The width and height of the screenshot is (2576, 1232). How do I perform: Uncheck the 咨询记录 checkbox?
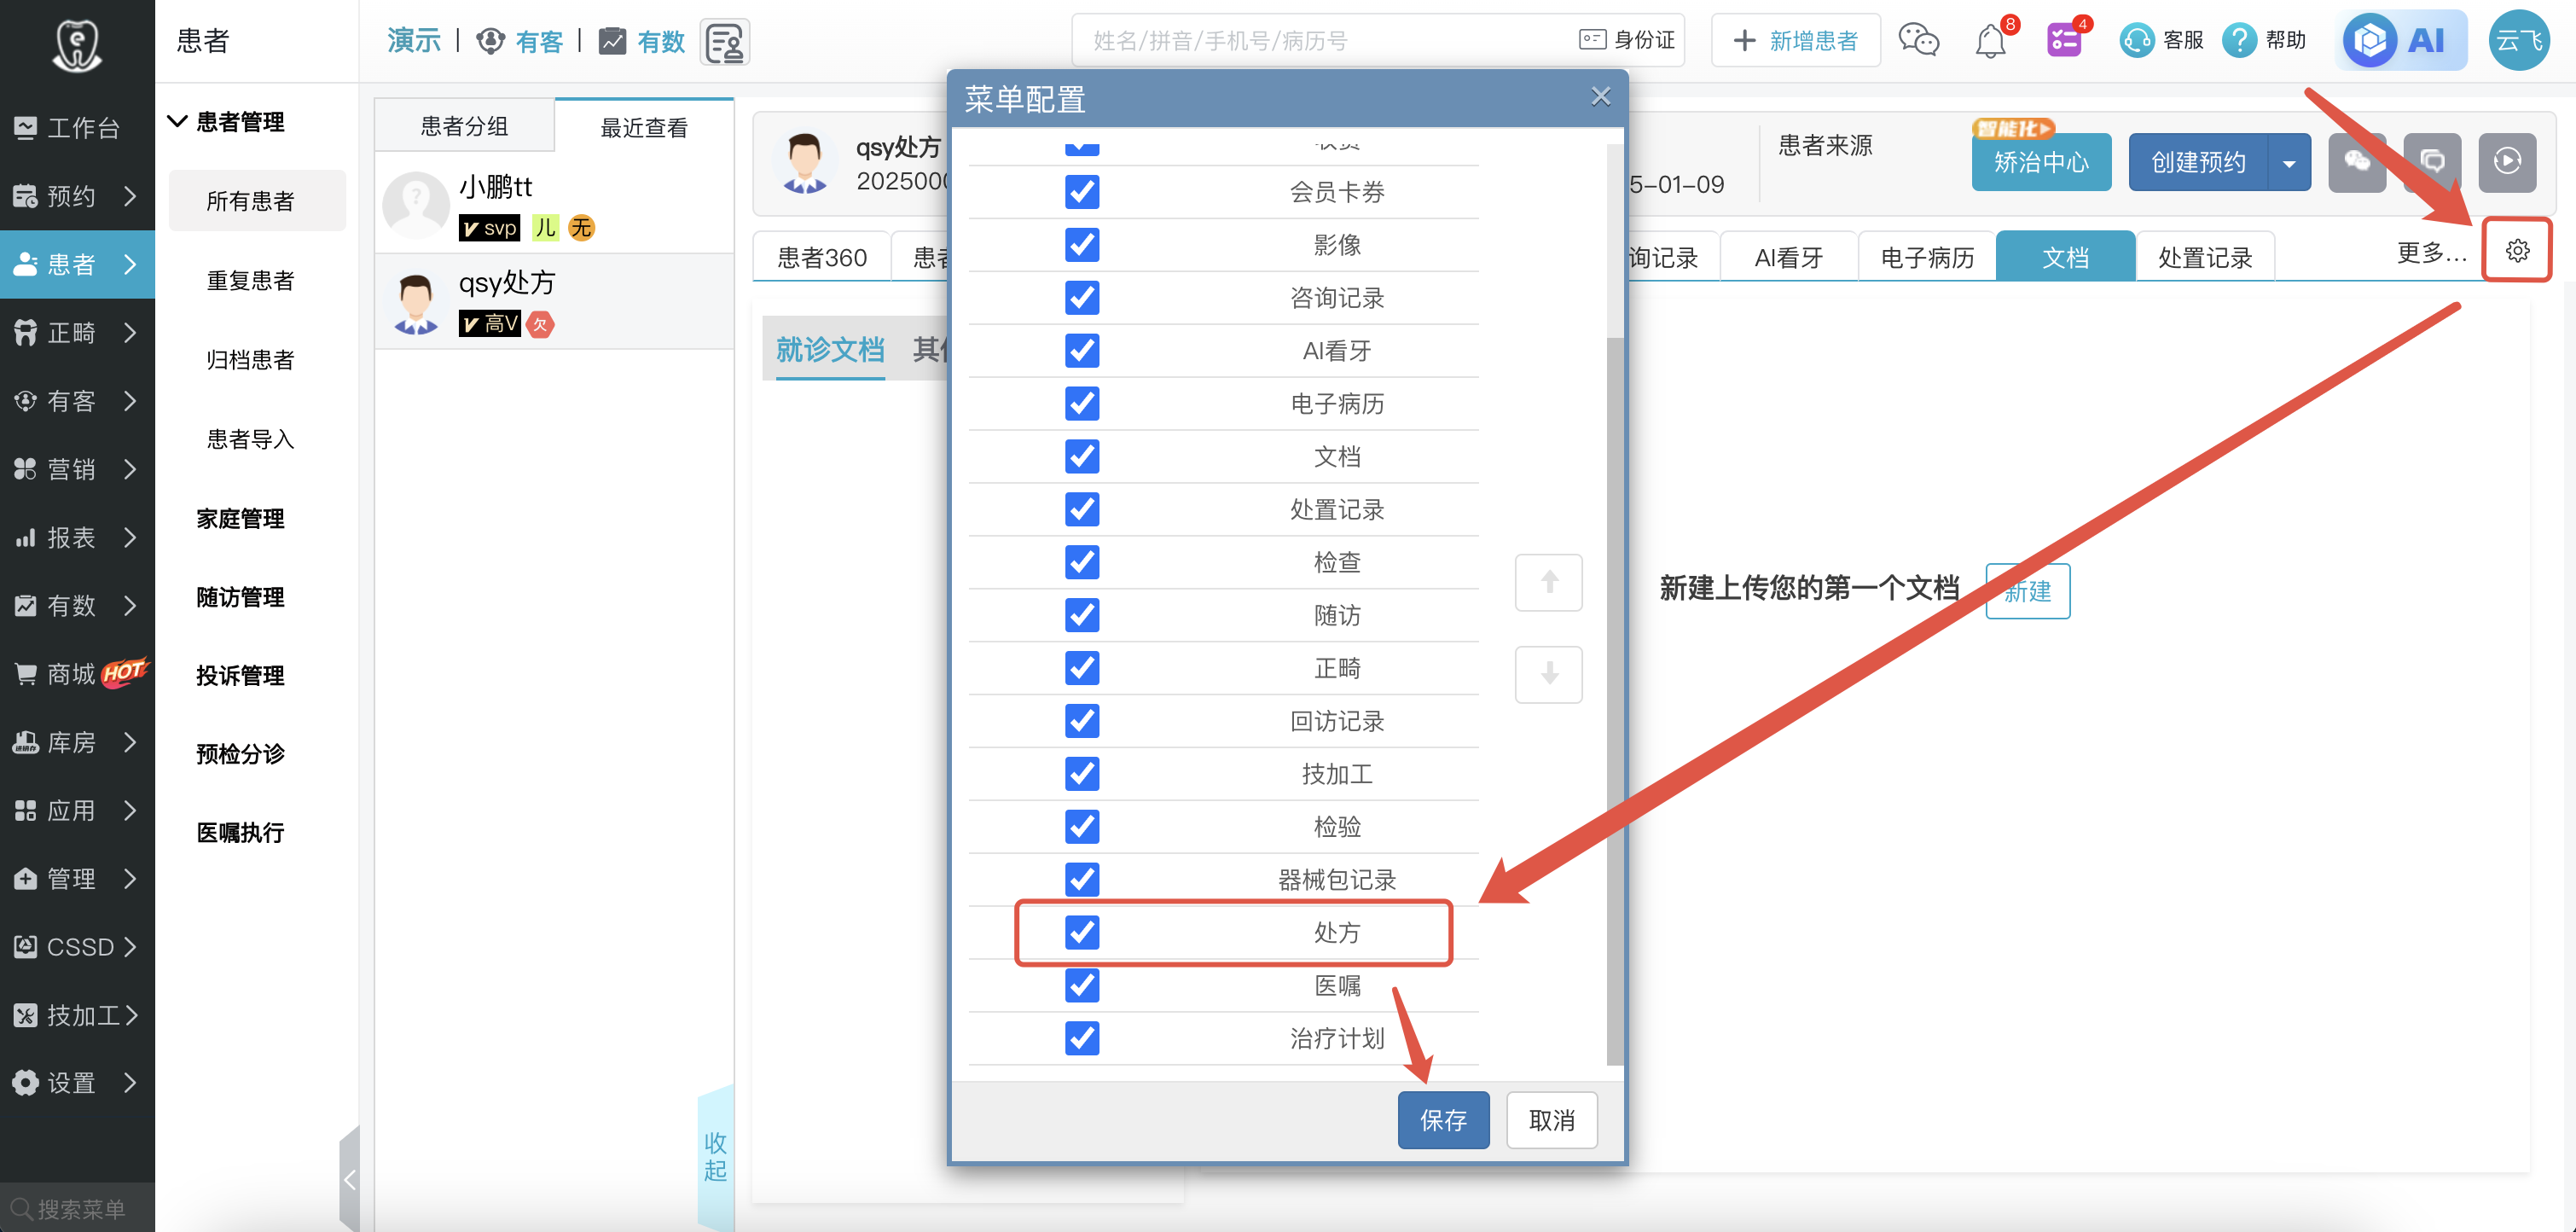1082,298
